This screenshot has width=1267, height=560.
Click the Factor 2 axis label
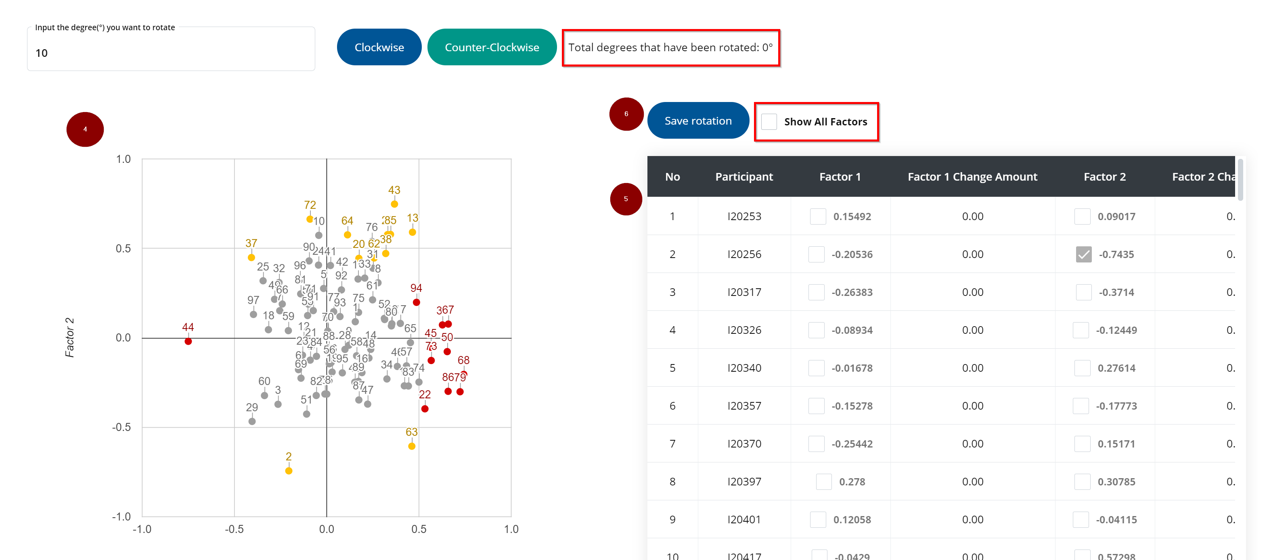[69, 337]
